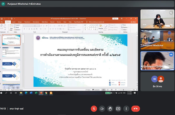Toggle the microphone mute button
Screen dimensions: 175x115
[x=94, y=109]
